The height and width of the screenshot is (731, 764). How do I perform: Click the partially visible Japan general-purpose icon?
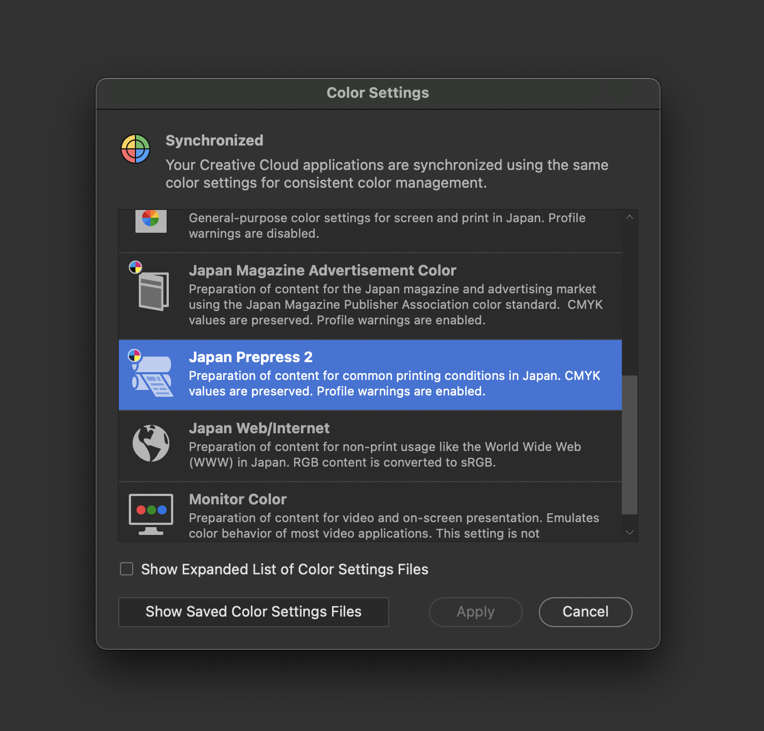point(151,221)
